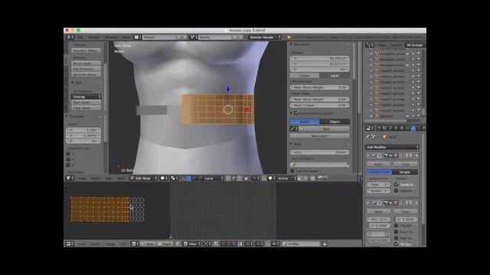The height and width of the screenshot is (275, 490).
Task: Open the Properties editor type selector icon
Action: [370, 128]
